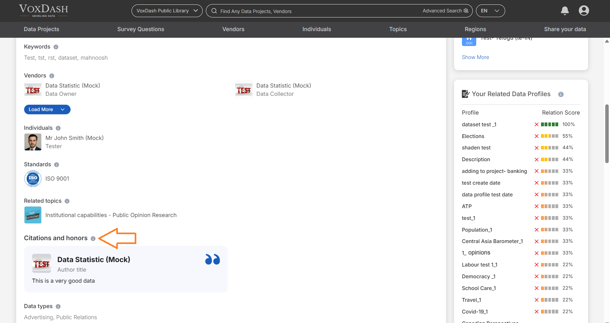The height and width of the screenshot is (323, 610).
Task: Show info for Related topics
Action: coord(67,201)
